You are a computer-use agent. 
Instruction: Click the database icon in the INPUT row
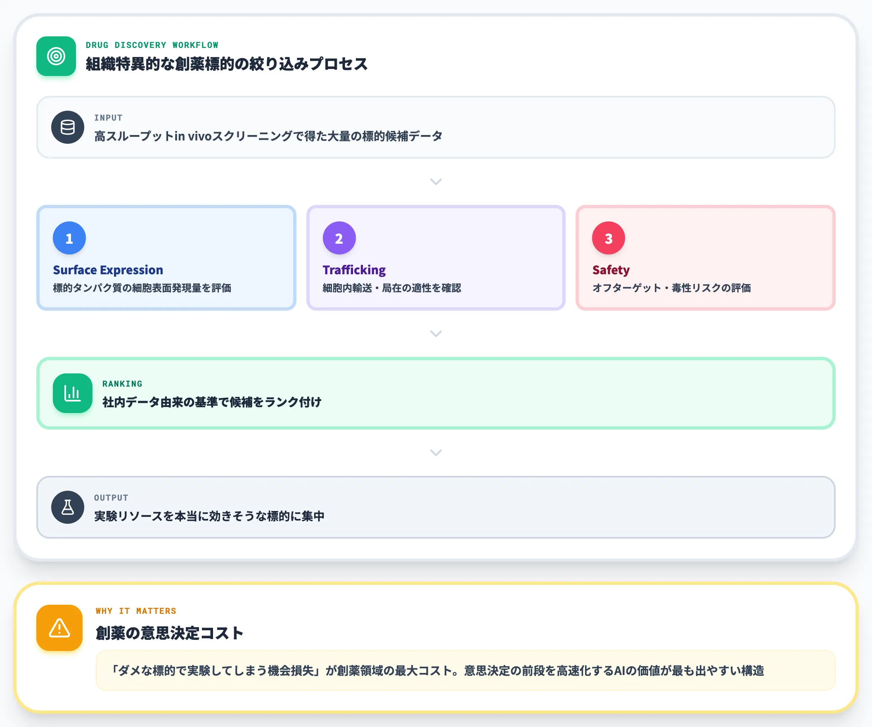click(68, 127)
